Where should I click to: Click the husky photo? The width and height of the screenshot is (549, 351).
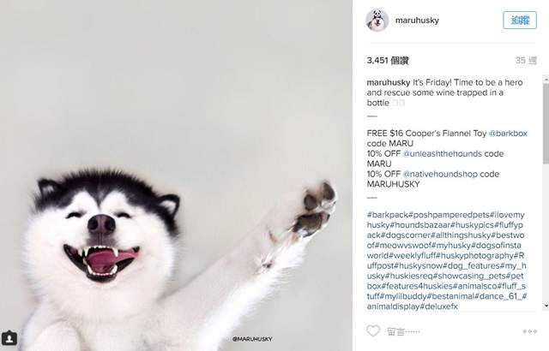click(176, 175)
